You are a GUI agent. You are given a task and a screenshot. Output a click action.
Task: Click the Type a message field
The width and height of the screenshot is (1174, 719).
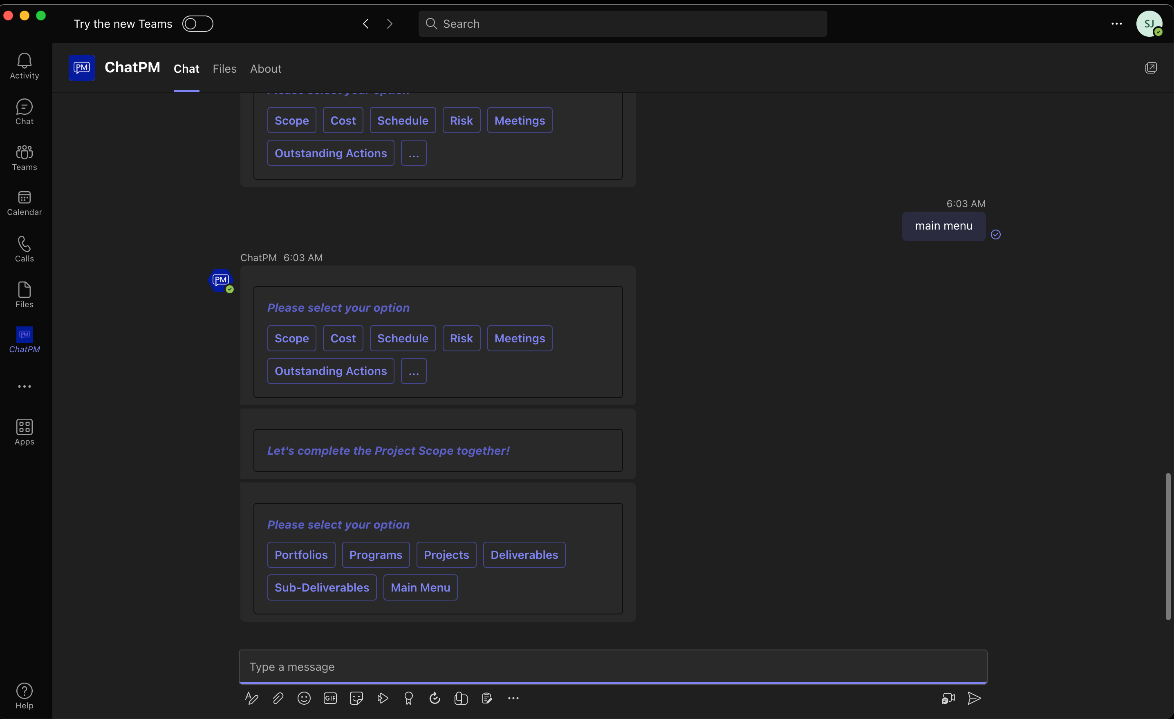point(613,666)
